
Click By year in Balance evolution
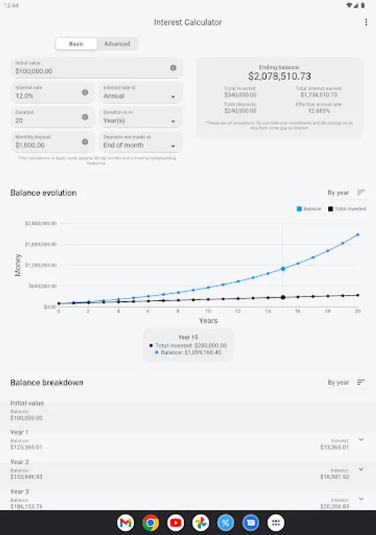point(338,193)
